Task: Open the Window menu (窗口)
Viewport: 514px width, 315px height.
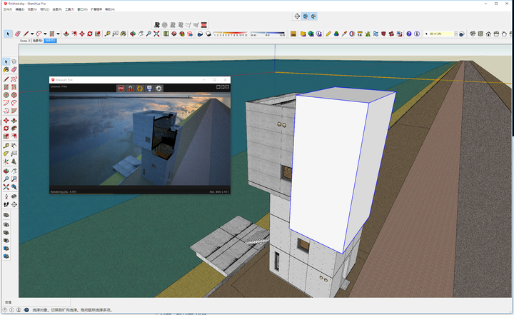Action: (x=81, y=9)
